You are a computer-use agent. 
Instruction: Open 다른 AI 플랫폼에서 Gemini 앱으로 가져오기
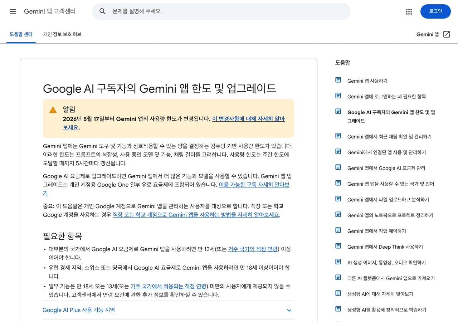[391, 278]
